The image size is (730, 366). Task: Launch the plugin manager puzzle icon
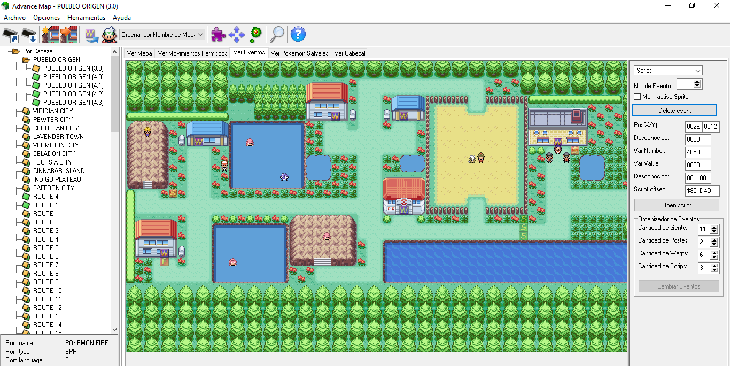pos(218,34)
